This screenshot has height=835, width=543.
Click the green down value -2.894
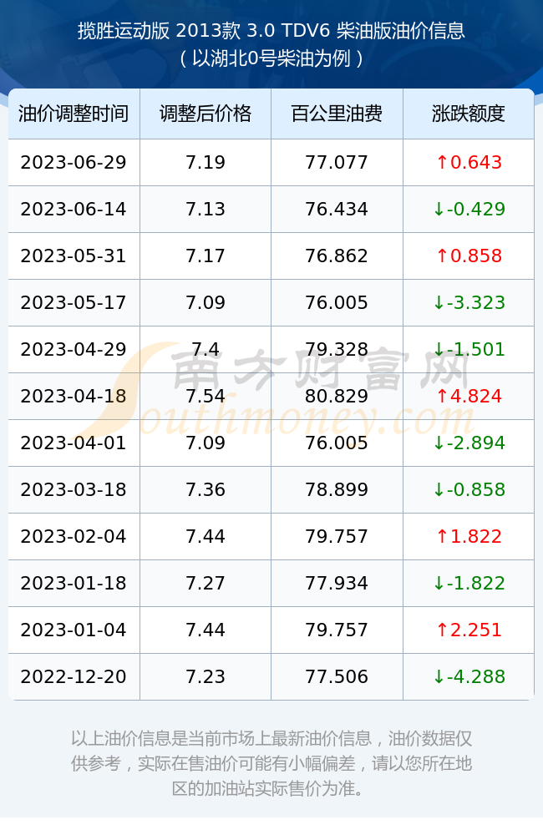click(x=469, y=443)
